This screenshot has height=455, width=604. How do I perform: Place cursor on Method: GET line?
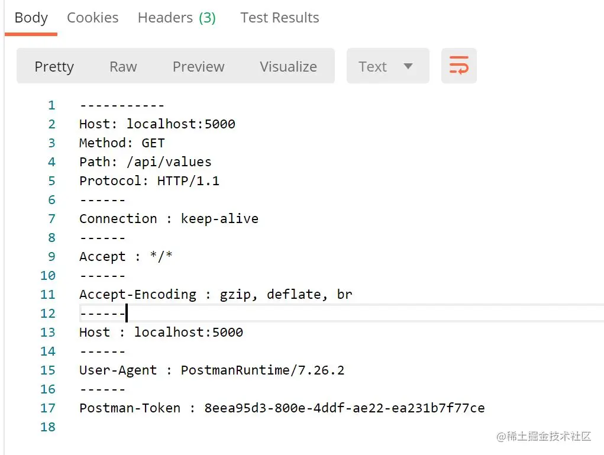point(122,143)
